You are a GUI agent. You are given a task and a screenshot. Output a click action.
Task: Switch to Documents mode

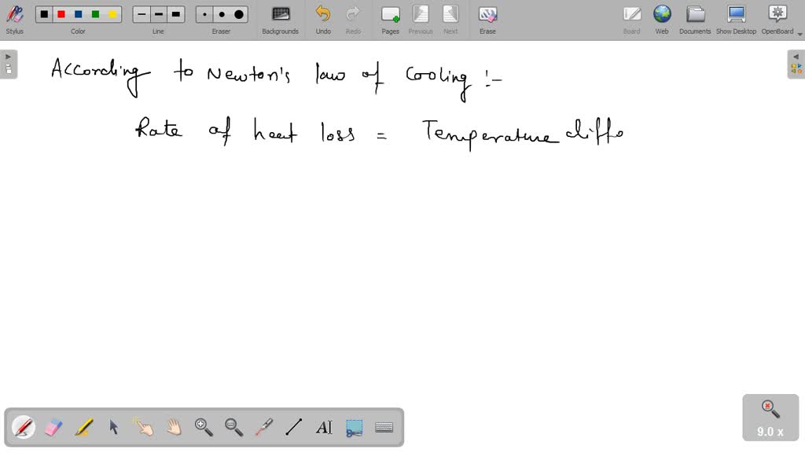pos(695,19)
